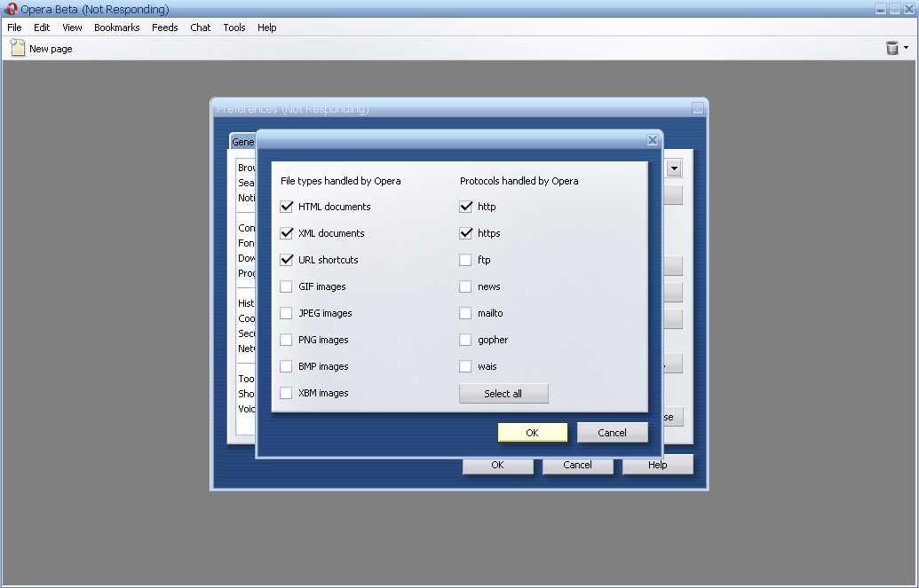Image resolution: width=919 pixels, height=588 pixels.
Task: Click the 'Protocols handled by Opera' heading
Action: [519, 181]
